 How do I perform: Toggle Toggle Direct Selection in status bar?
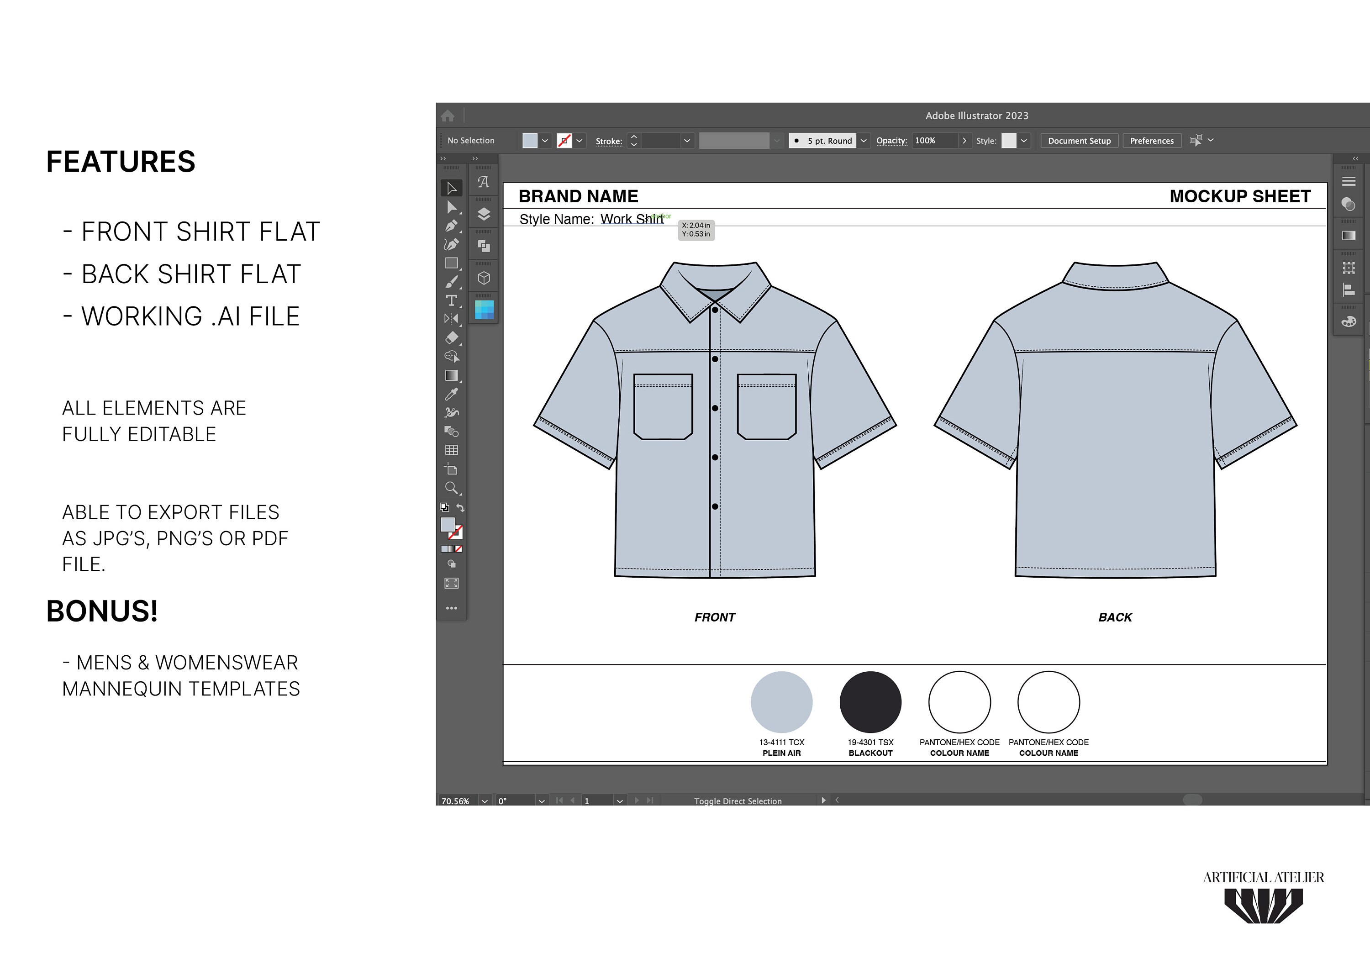point(737,801)
